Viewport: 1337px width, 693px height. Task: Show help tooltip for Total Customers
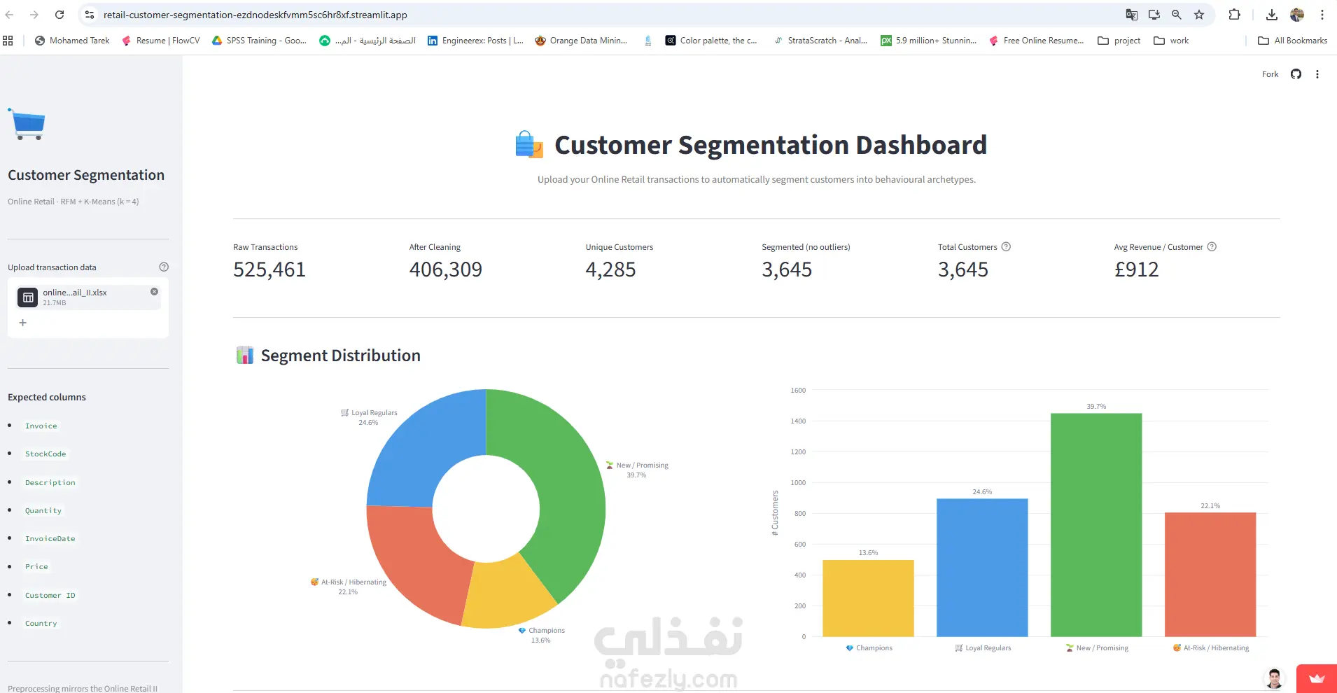pyautogui.click(x=1006, y=246)
